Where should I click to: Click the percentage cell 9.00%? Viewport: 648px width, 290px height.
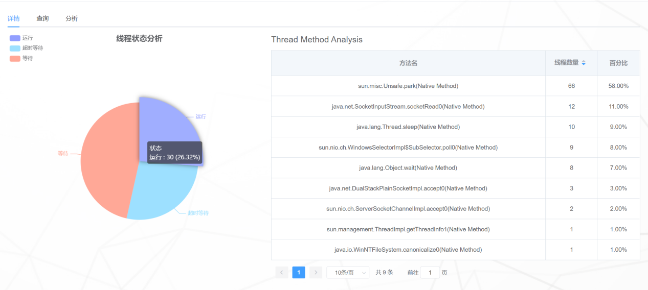[x=618, y=127]
